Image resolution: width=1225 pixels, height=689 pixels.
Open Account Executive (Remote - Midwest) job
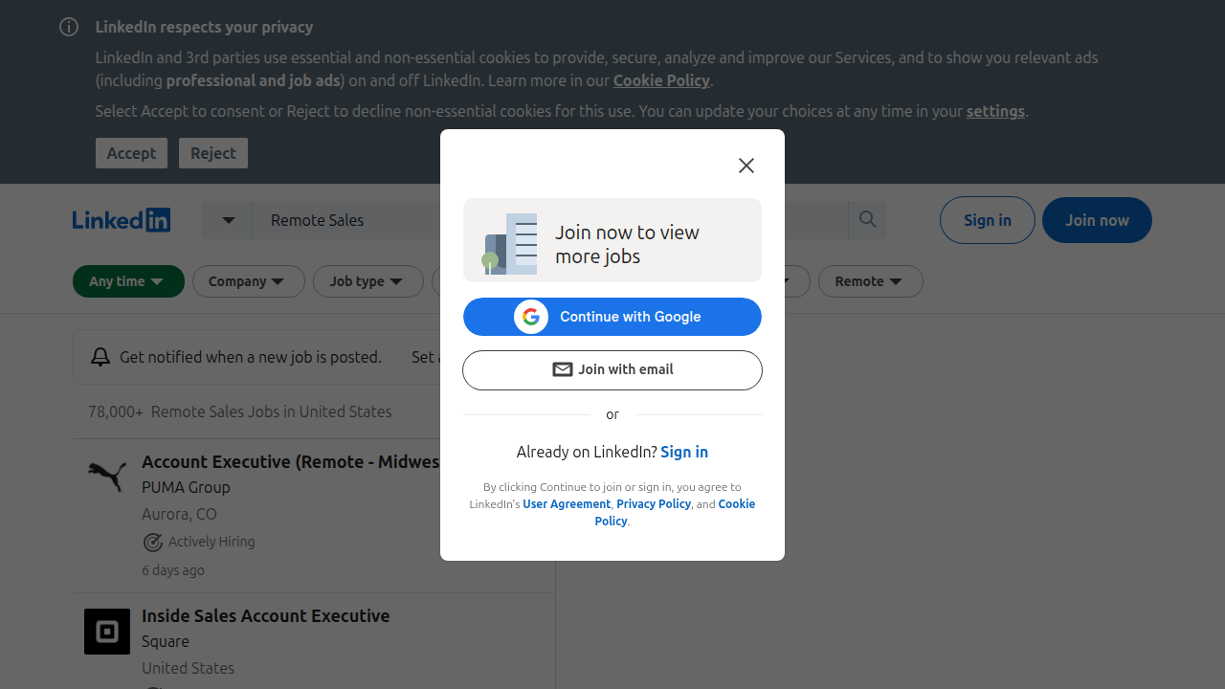coord(291,462)
